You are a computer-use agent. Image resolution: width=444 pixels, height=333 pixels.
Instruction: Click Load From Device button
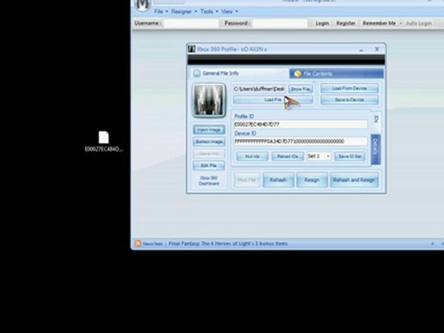click(349, 88)
